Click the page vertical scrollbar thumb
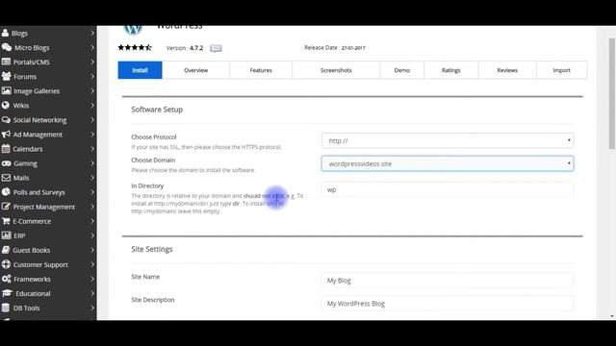This screenshot has width=616, height=346. tap(612, 94)
